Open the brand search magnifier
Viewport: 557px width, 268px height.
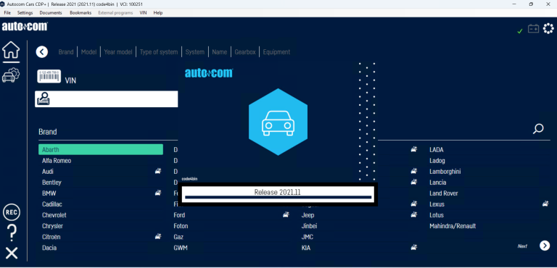(x=538, y=128)
